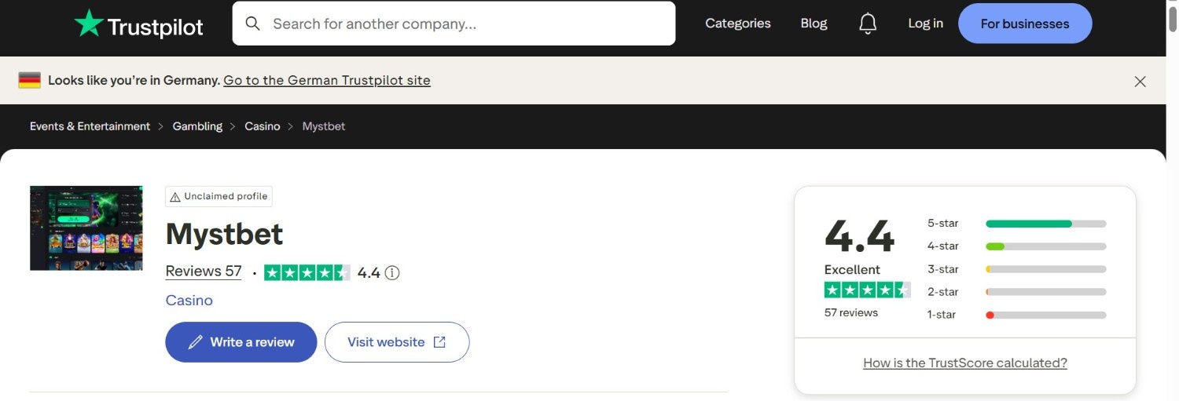The image size is (1179, 401).
Task: Open the Gambling breadcrumb
Action: click(197, 126)
